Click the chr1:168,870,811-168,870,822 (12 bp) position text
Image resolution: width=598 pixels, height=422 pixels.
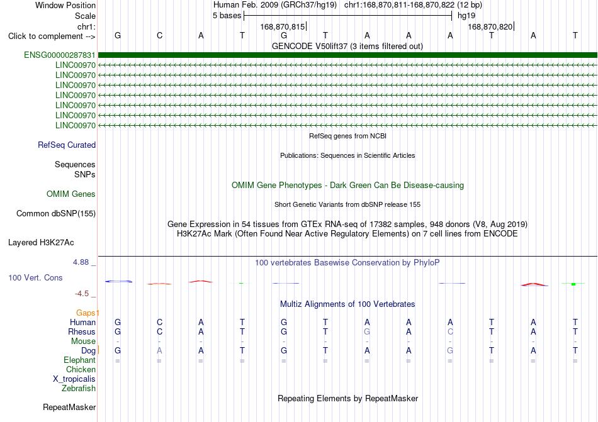(413, 5)
